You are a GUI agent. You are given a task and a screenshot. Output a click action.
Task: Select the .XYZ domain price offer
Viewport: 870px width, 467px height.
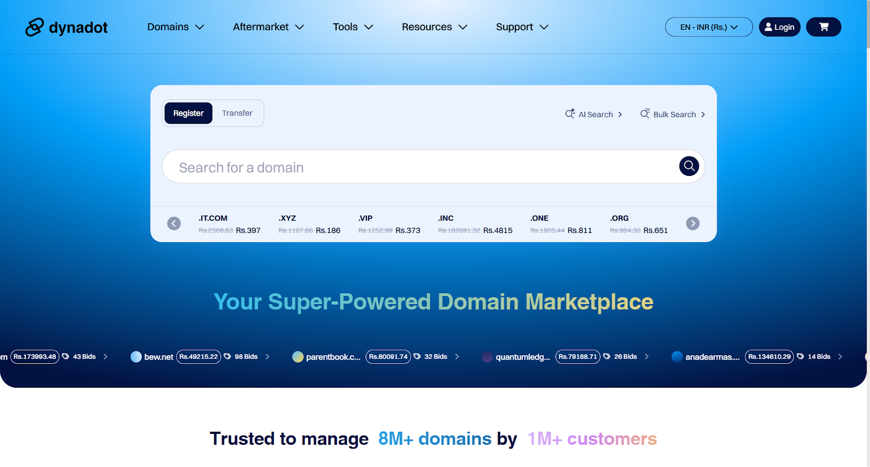(309, 224)
